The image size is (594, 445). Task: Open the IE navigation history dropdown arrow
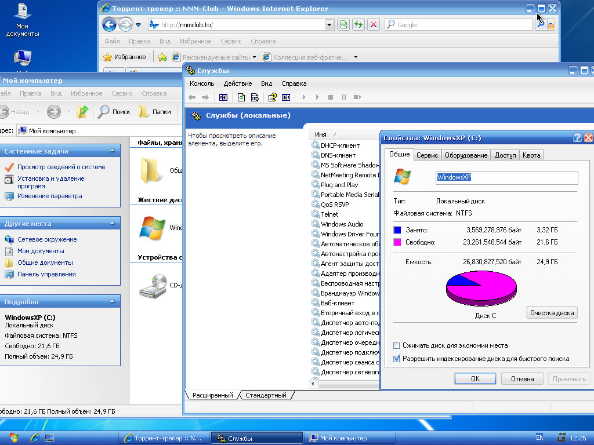[x=138, y=25]
